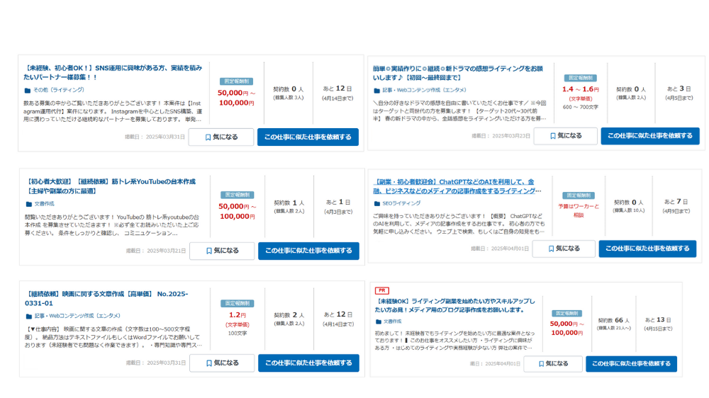The width and height of the screenshot is (709, 398).
Task: Bookmark the PR ライティング副業 job listing
Action: point(541,364)
